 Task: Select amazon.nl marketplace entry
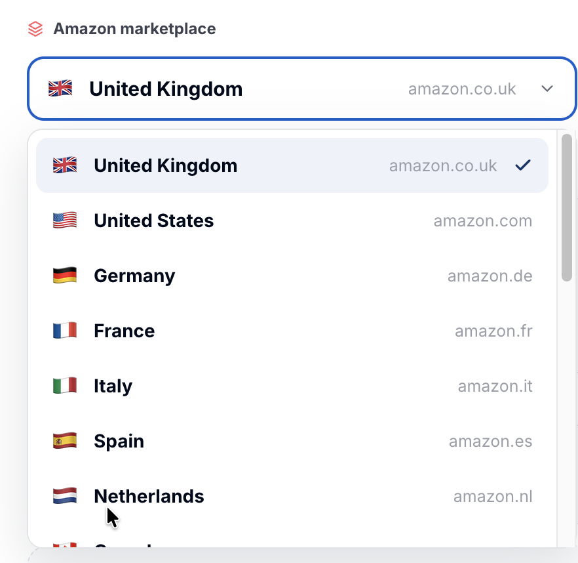click(292, 496)
